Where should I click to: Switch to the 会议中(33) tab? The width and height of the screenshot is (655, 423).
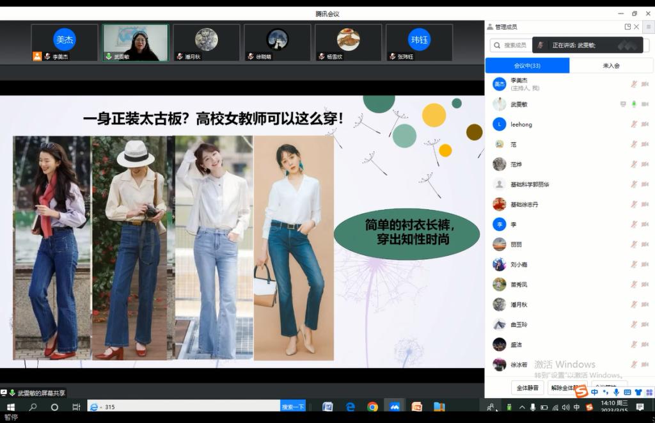click(x=527, y=65)
